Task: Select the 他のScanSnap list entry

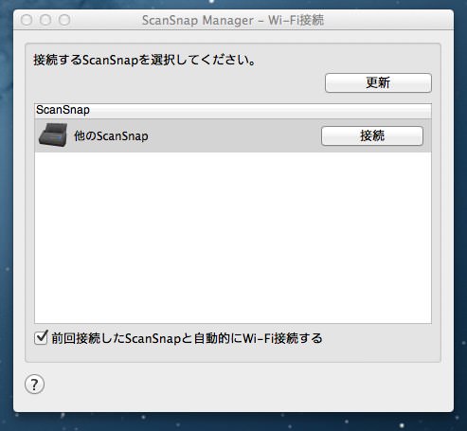Action: [233, 135]
